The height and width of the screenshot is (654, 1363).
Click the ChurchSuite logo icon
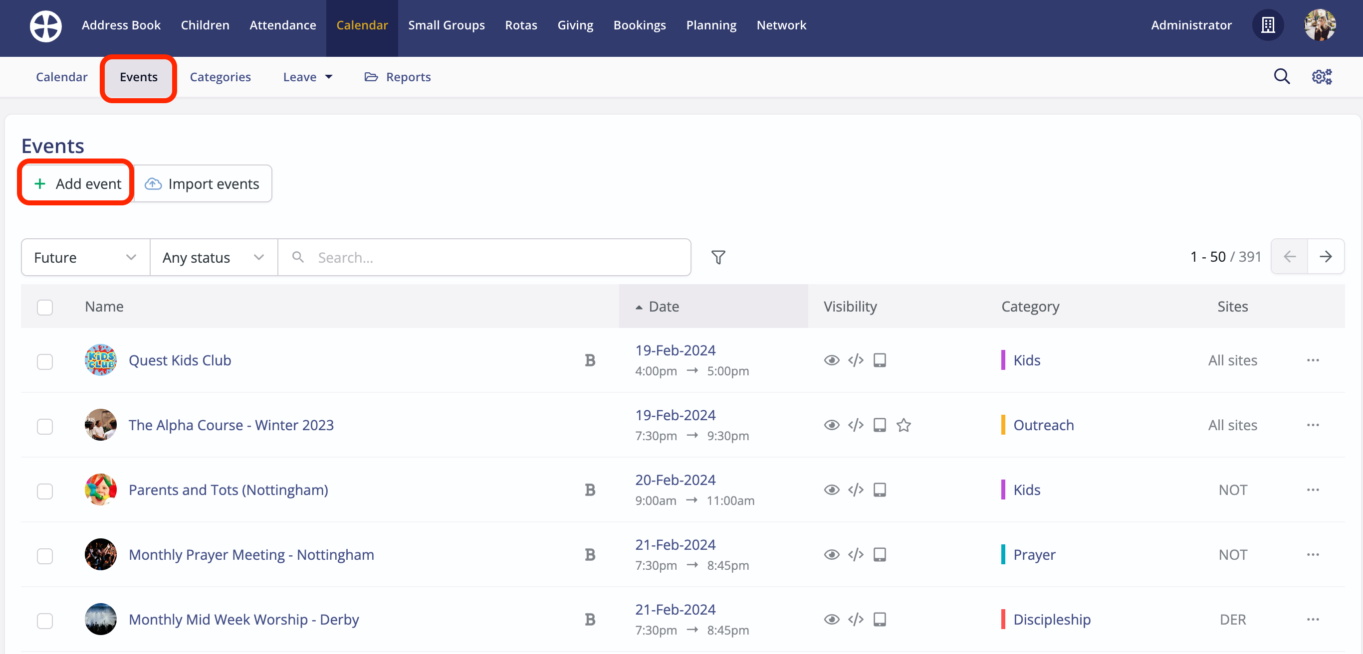pos(45,25)
